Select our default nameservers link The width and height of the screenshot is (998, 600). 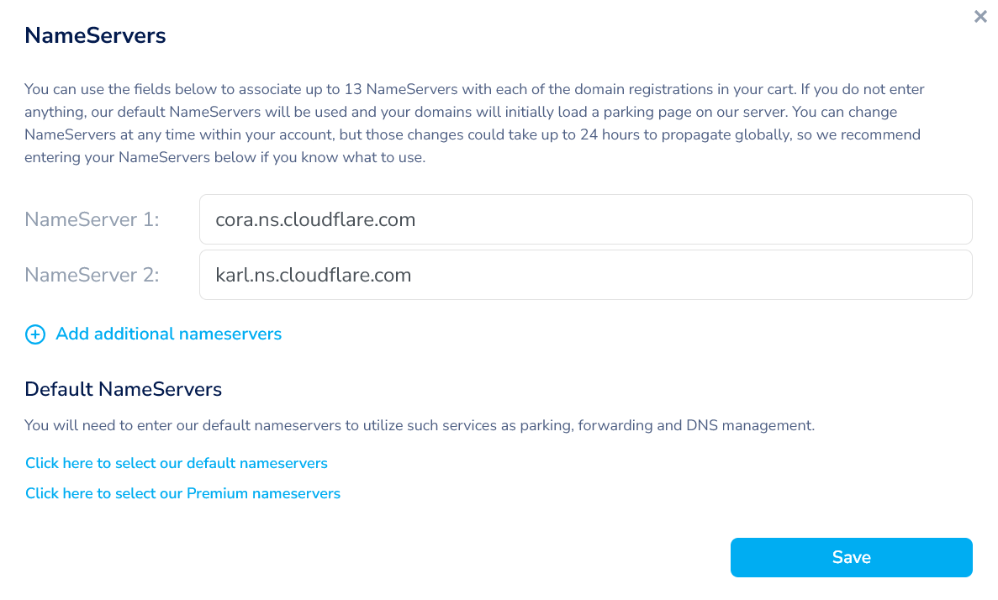(x=176, y=463)
